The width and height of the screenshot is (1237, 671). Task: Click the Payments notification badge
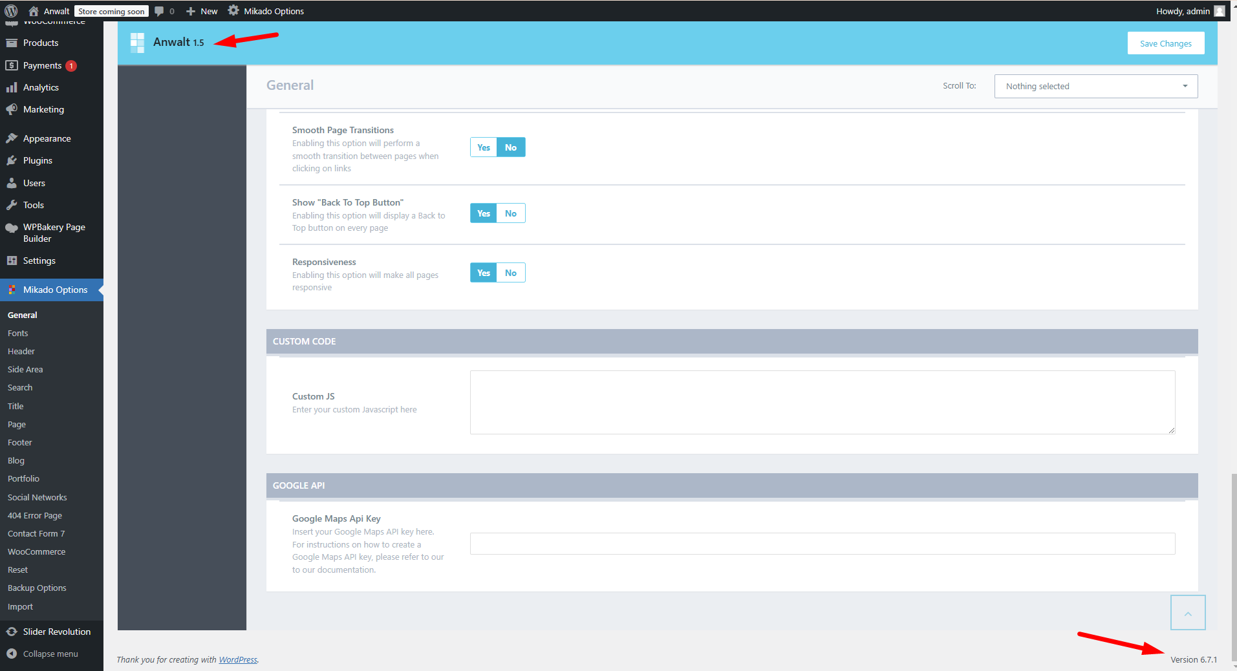[71, 66]
